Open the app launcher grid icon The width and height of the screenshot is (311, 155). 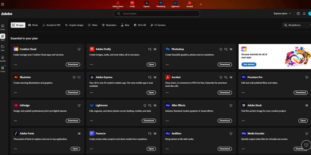[x=3, y=4]
